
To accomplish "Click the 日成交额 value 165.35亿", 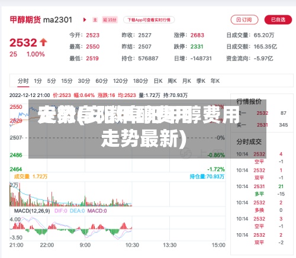I will click(x=265, y=47).
